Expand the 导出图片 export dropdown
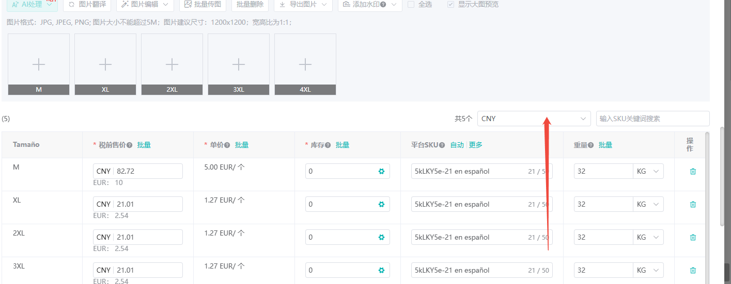The width and height of the screenshot is (731, 284). pos(303,4)
